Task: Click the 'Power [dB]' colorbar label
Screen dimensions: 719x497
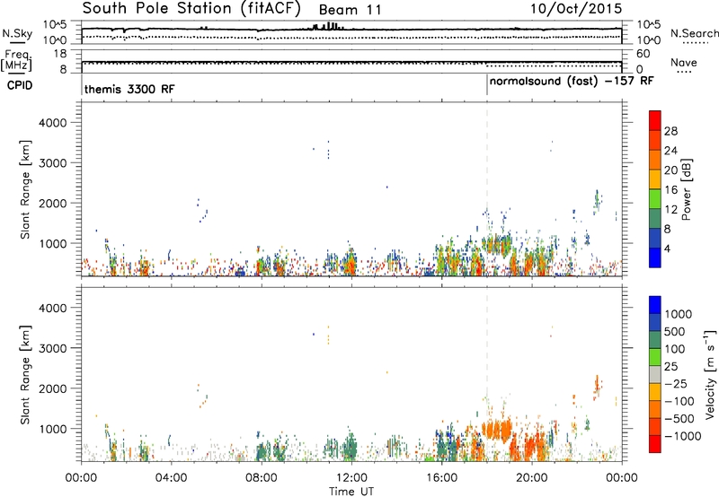Action: (686, 189)
